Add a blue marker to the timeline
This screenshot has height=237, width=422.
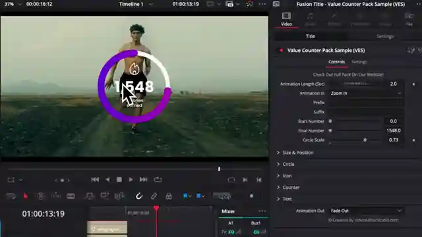tap(198, 196)
